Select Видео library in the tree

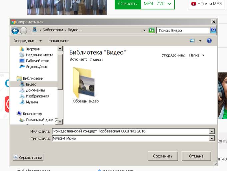pos(31,84)
